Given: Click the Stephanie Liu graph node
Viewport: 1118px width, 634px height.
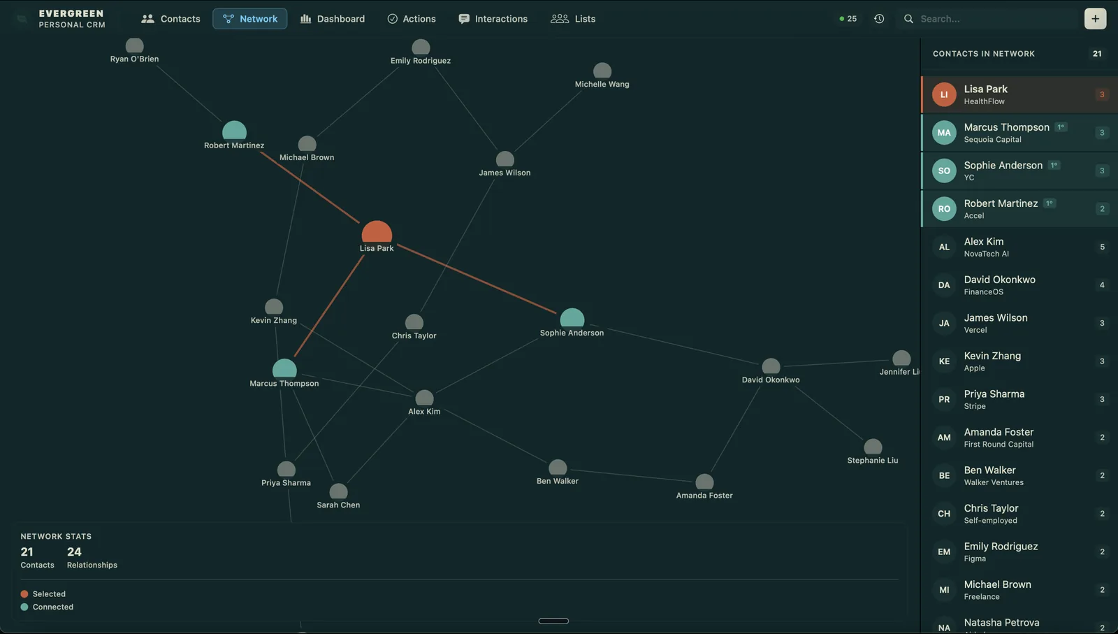Looking at the screenshot, I should coord(873,447).
